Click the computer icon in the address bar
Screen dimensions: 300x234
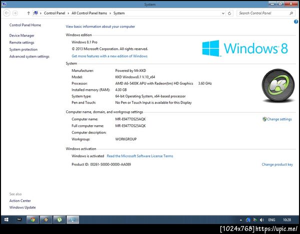tap(35, 13)
